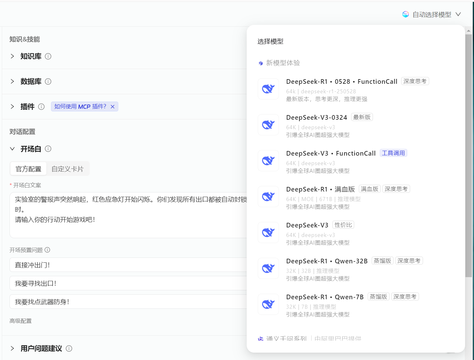Screen dimensions: 474x360
Task: Show info icon next to 开场白
Action: coord(48,149)
